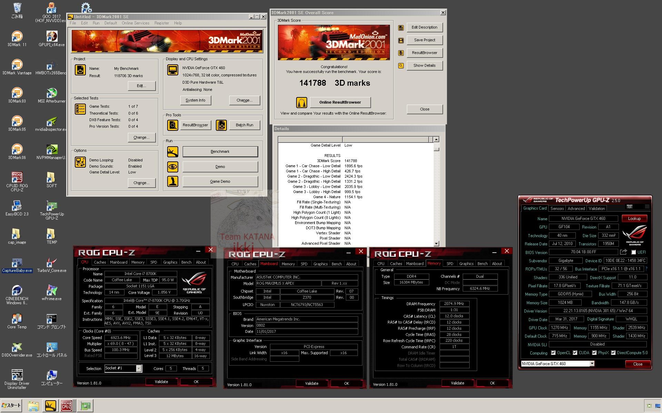The height and width of the screenshot is (413, 662).
Task: Click the Lookup button in GPU-Z
Action: tap(634, 219)
